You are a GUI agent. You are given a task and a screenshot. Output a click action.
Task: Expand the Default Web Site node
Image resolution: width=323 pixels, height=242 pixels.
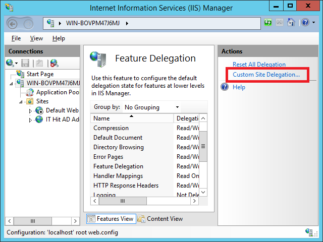click(x=30, y=111)
